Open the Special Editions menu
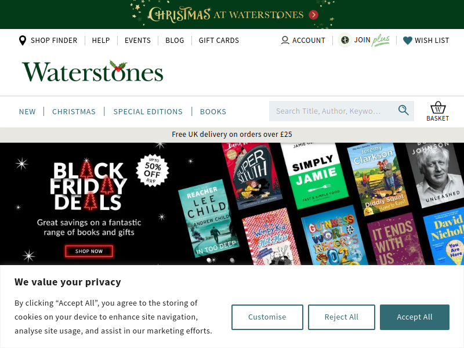Screen dimensions: 464x348 point(148,111)
